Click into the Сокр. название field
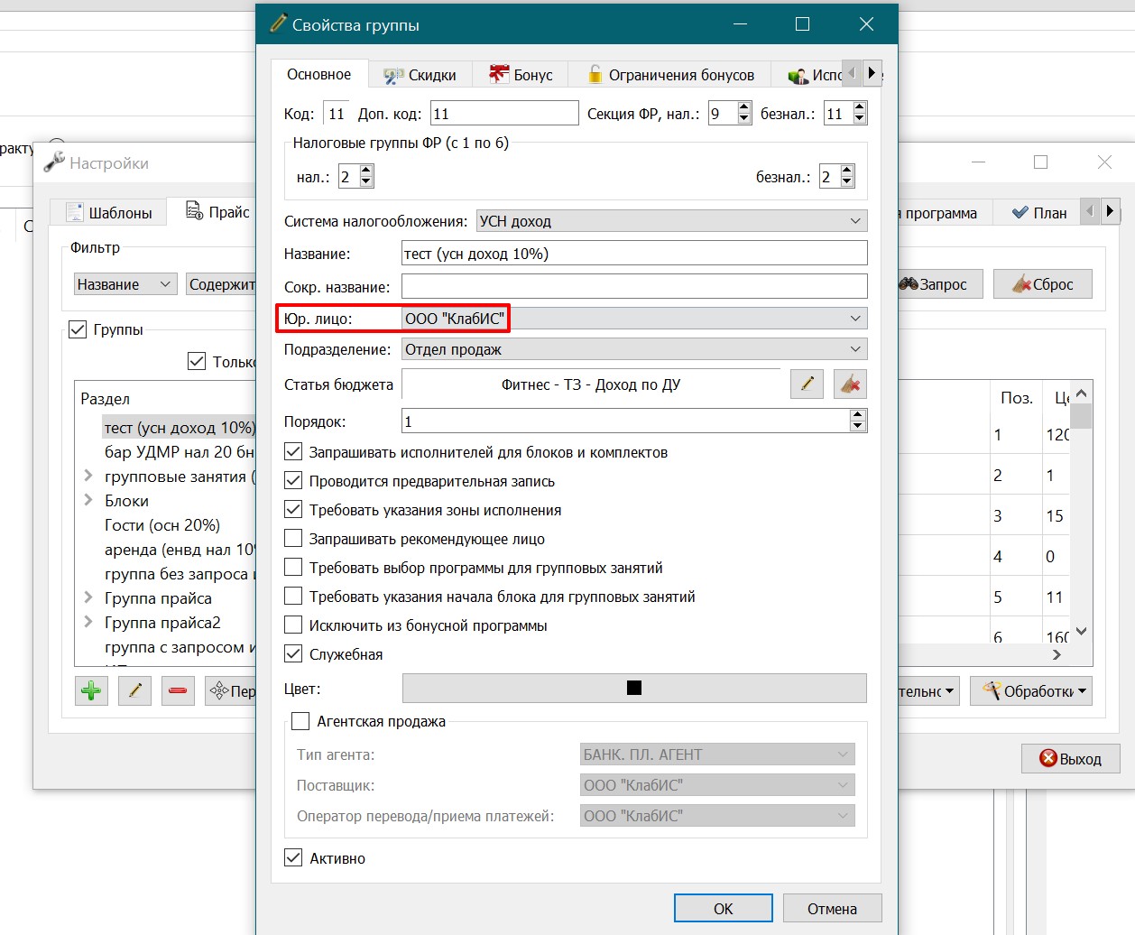1135x935 pixels. [x=634, y=287]
